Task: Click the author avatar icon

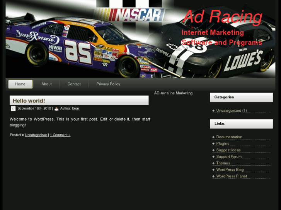Action: pyautogui.click(x=56, y=109)
